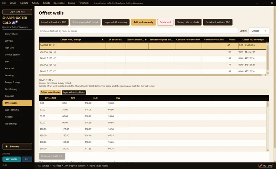Switch job type to RSS
This screenshot has width=276, height=169.
pyautogui.click(x=27, y=159)
